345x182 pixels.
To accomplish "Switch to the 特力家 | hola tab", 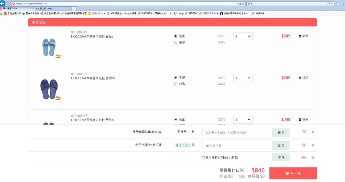I will (x=53, y=9).
